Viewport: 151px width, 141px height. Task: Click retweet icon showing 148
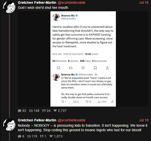click(x=31, y=111)
